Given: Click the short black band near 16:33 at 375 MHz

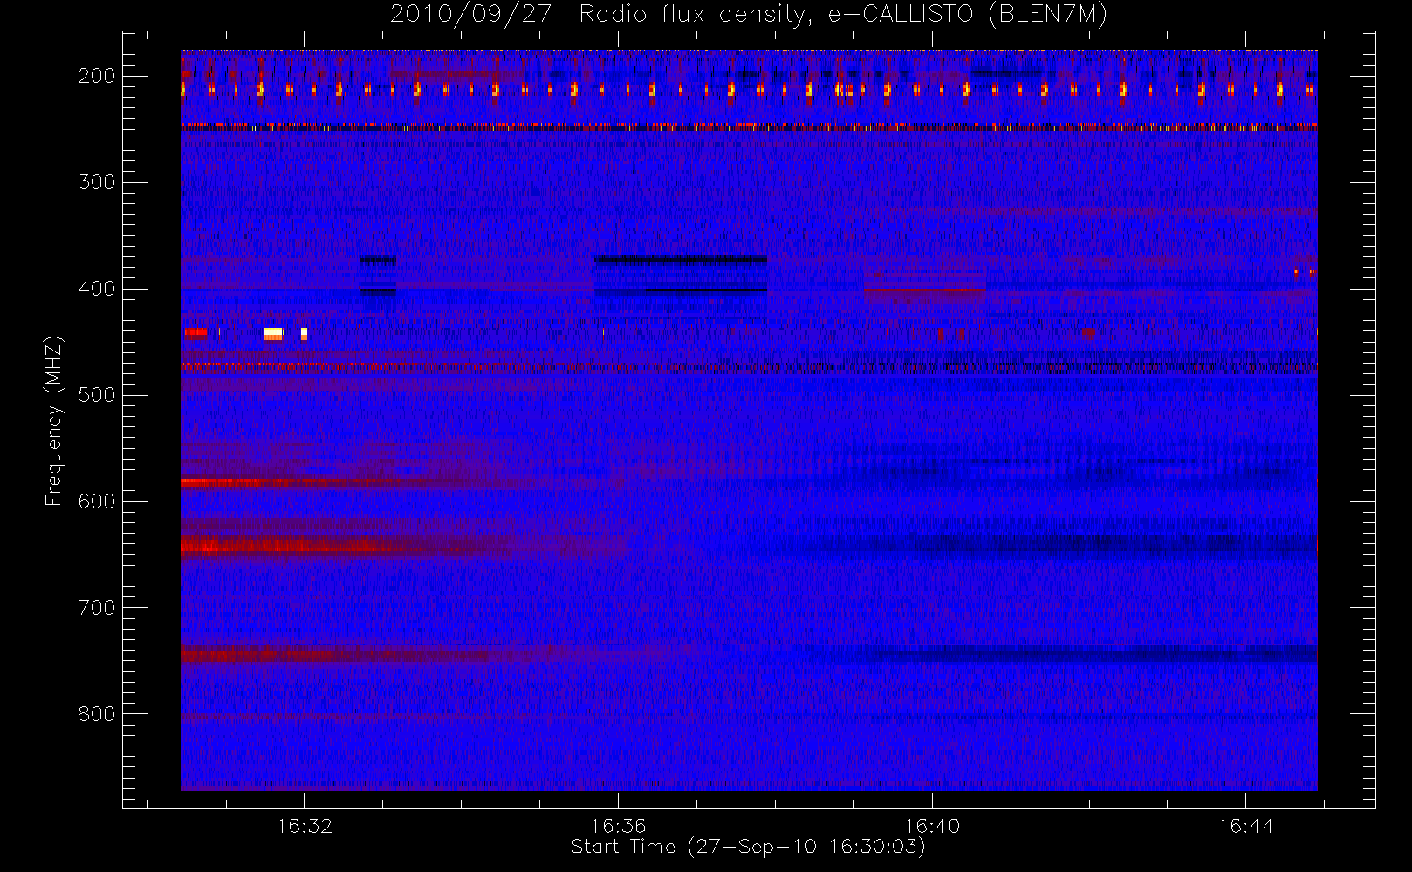Looking at the screenshot, I should pyautogui.click(x=378, y=260).
